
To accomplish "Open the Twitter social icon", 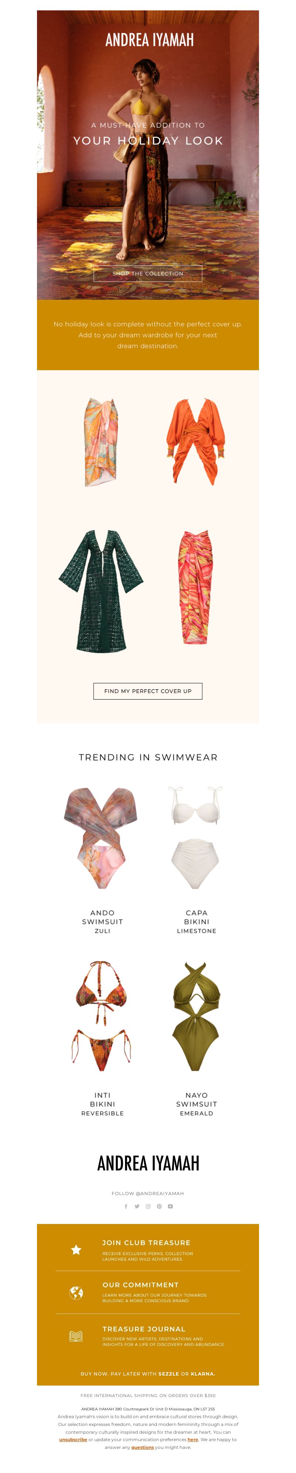I will 137,1206.
